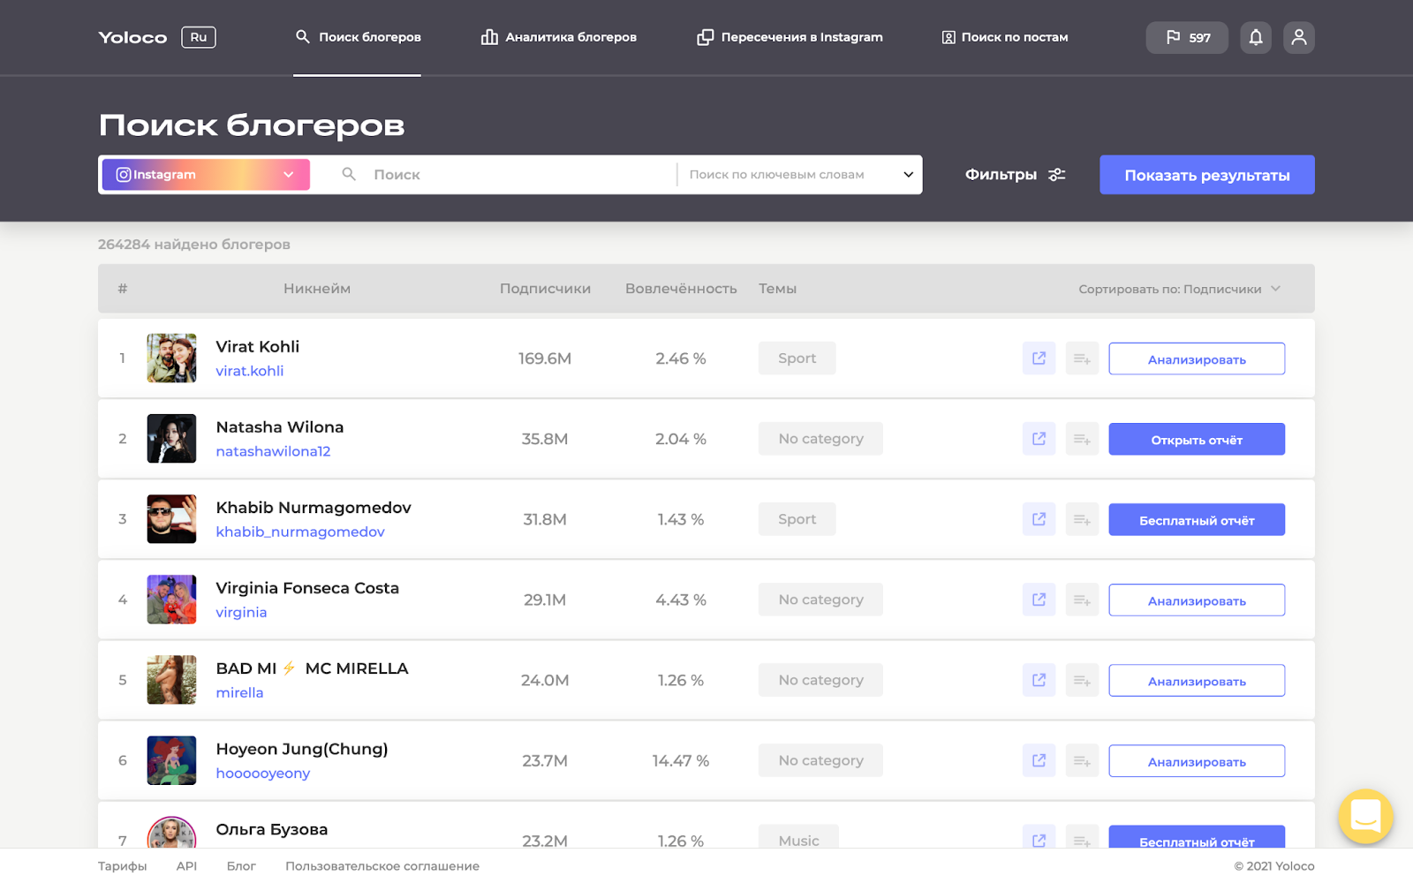Open Пользовательское соглашение footer link

382,866
